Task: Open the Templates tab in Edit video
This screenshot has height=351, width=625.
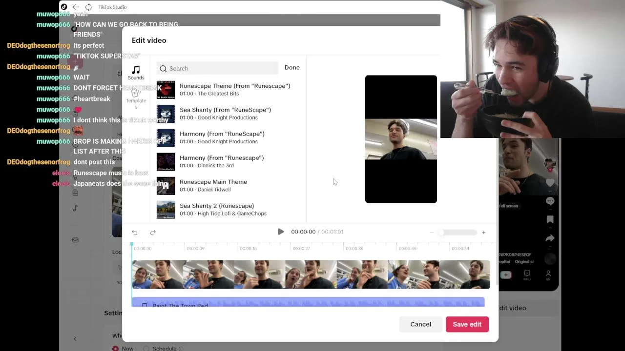Action: click(x=136, y=99)
